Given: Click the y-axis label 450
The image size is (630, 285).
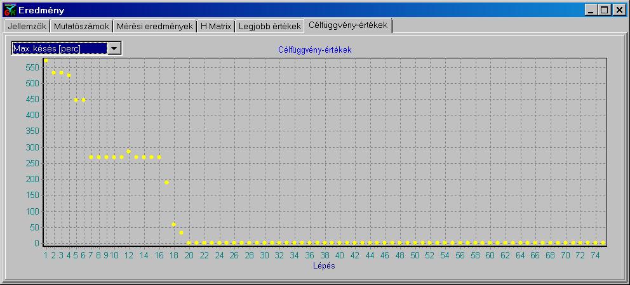Looking at the screenshot, I should (33, 100).
